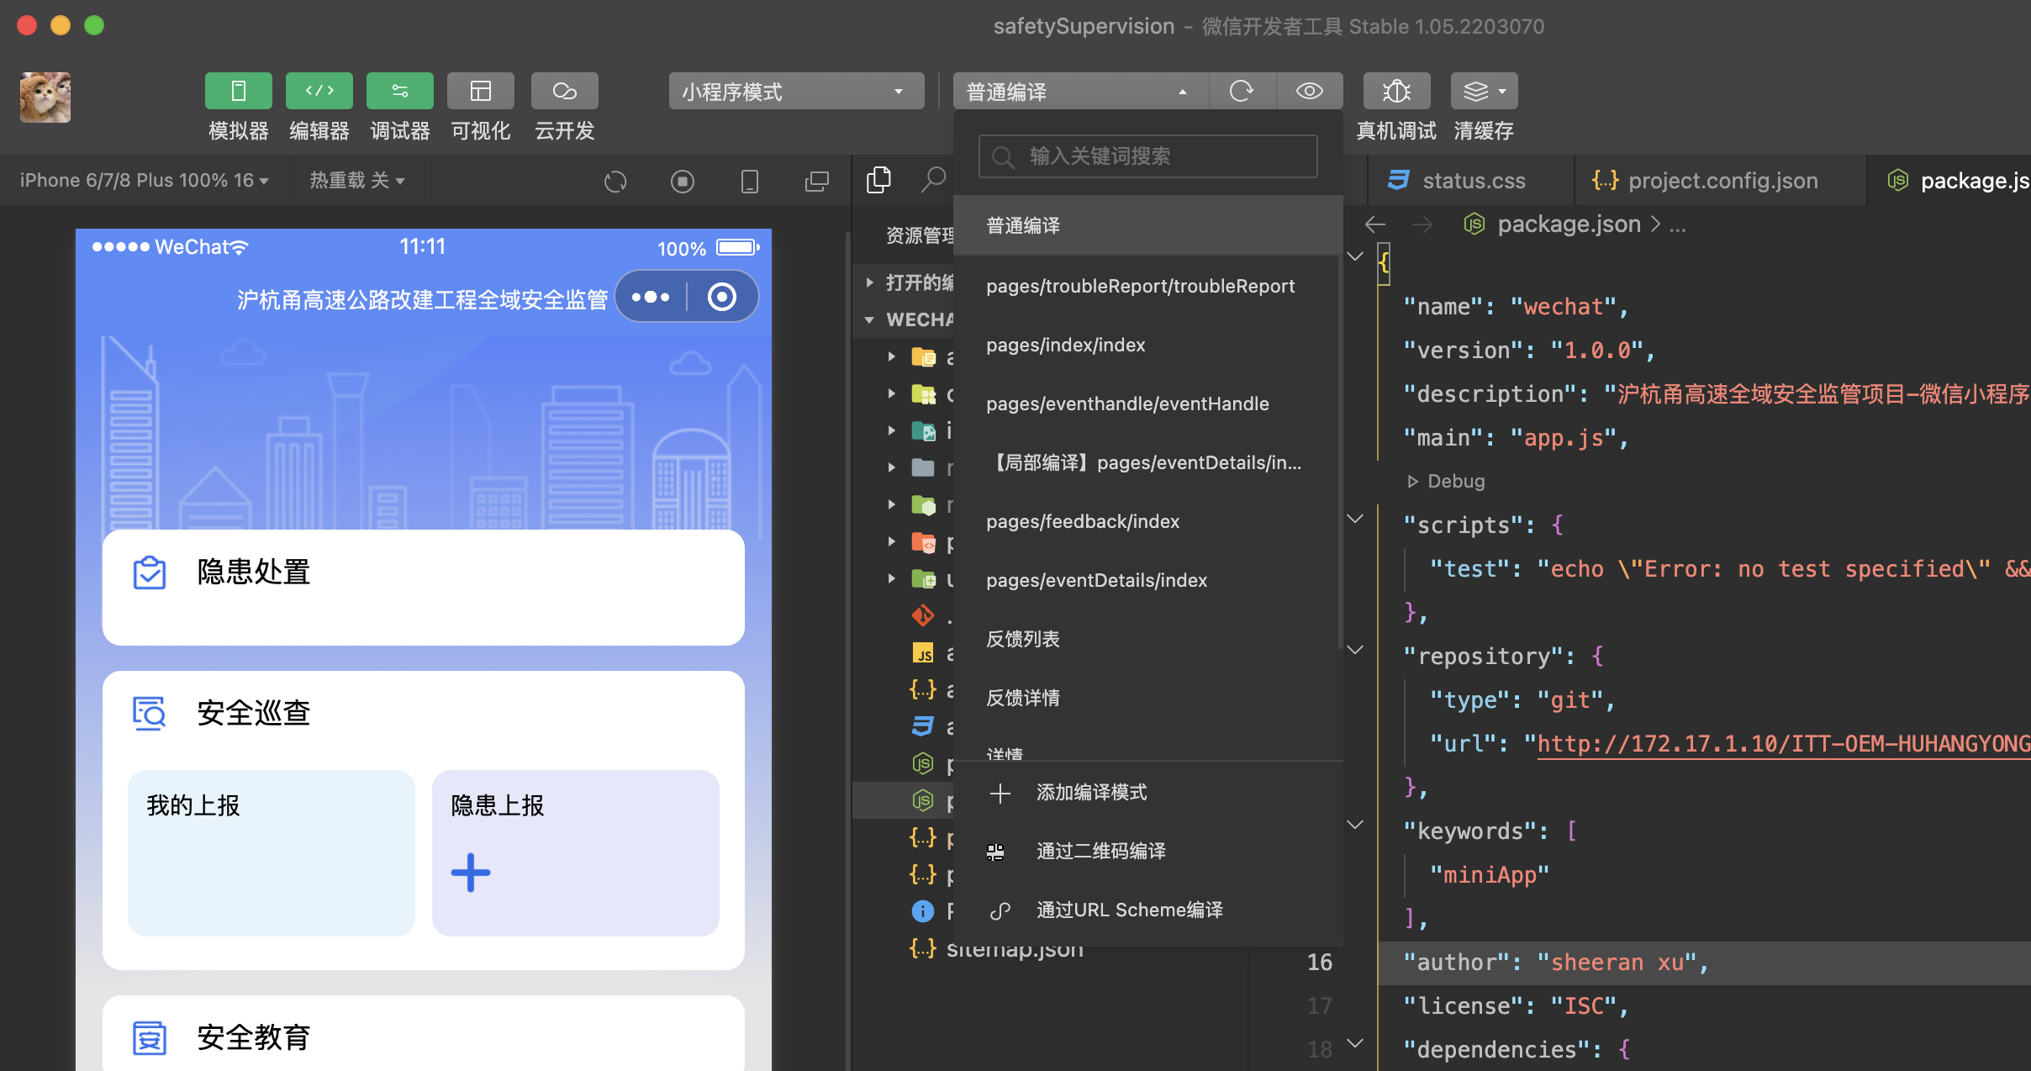
Task: Click the user avatar thumbnail
Action: [45, 98]
